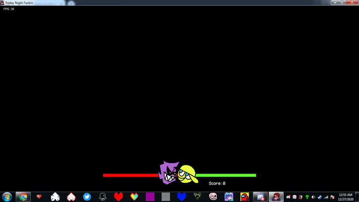Open the anime girl avatar taskbar icon

click(x=229, y=197)
